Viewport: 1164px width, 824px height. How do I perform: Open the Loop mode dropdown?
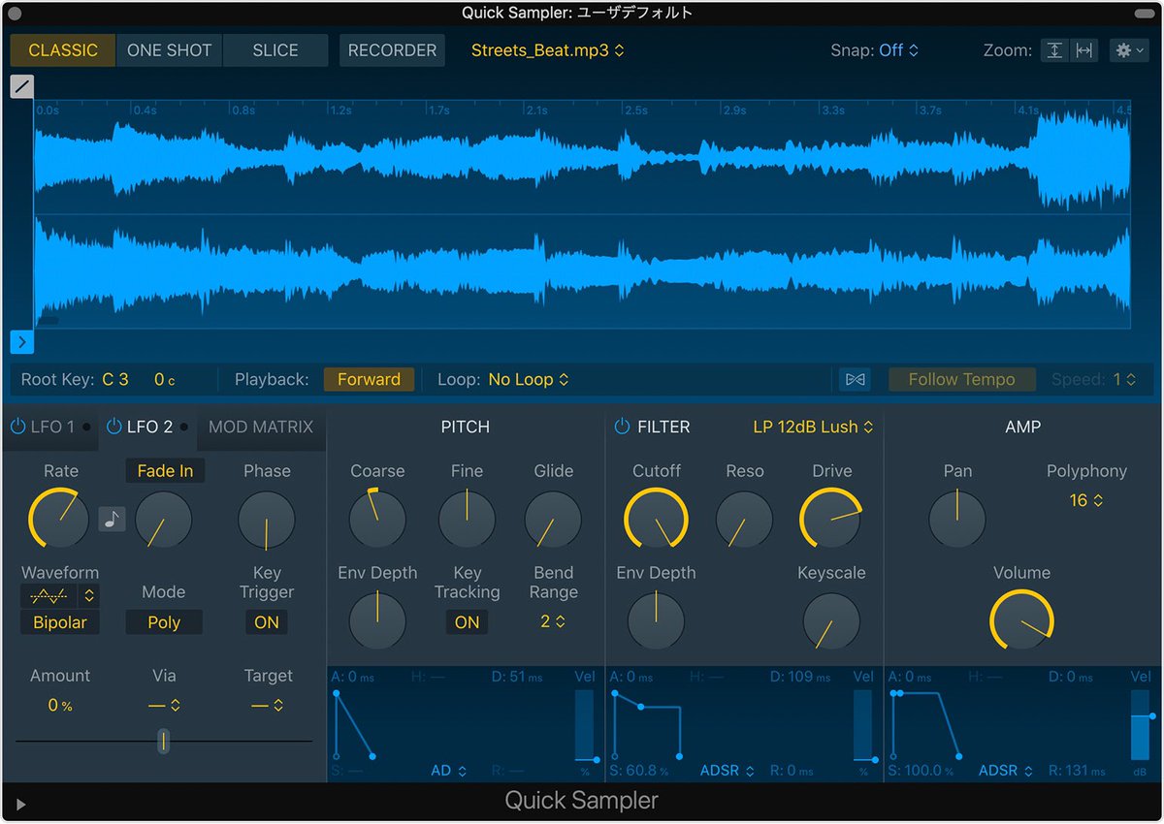coord(529,380)
